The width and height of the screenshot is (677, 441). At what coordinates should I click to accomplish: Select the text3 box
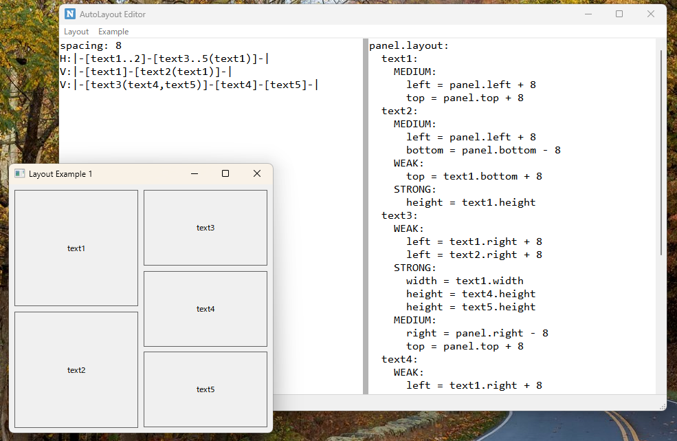pyautogui.click(x=206, y=228)
